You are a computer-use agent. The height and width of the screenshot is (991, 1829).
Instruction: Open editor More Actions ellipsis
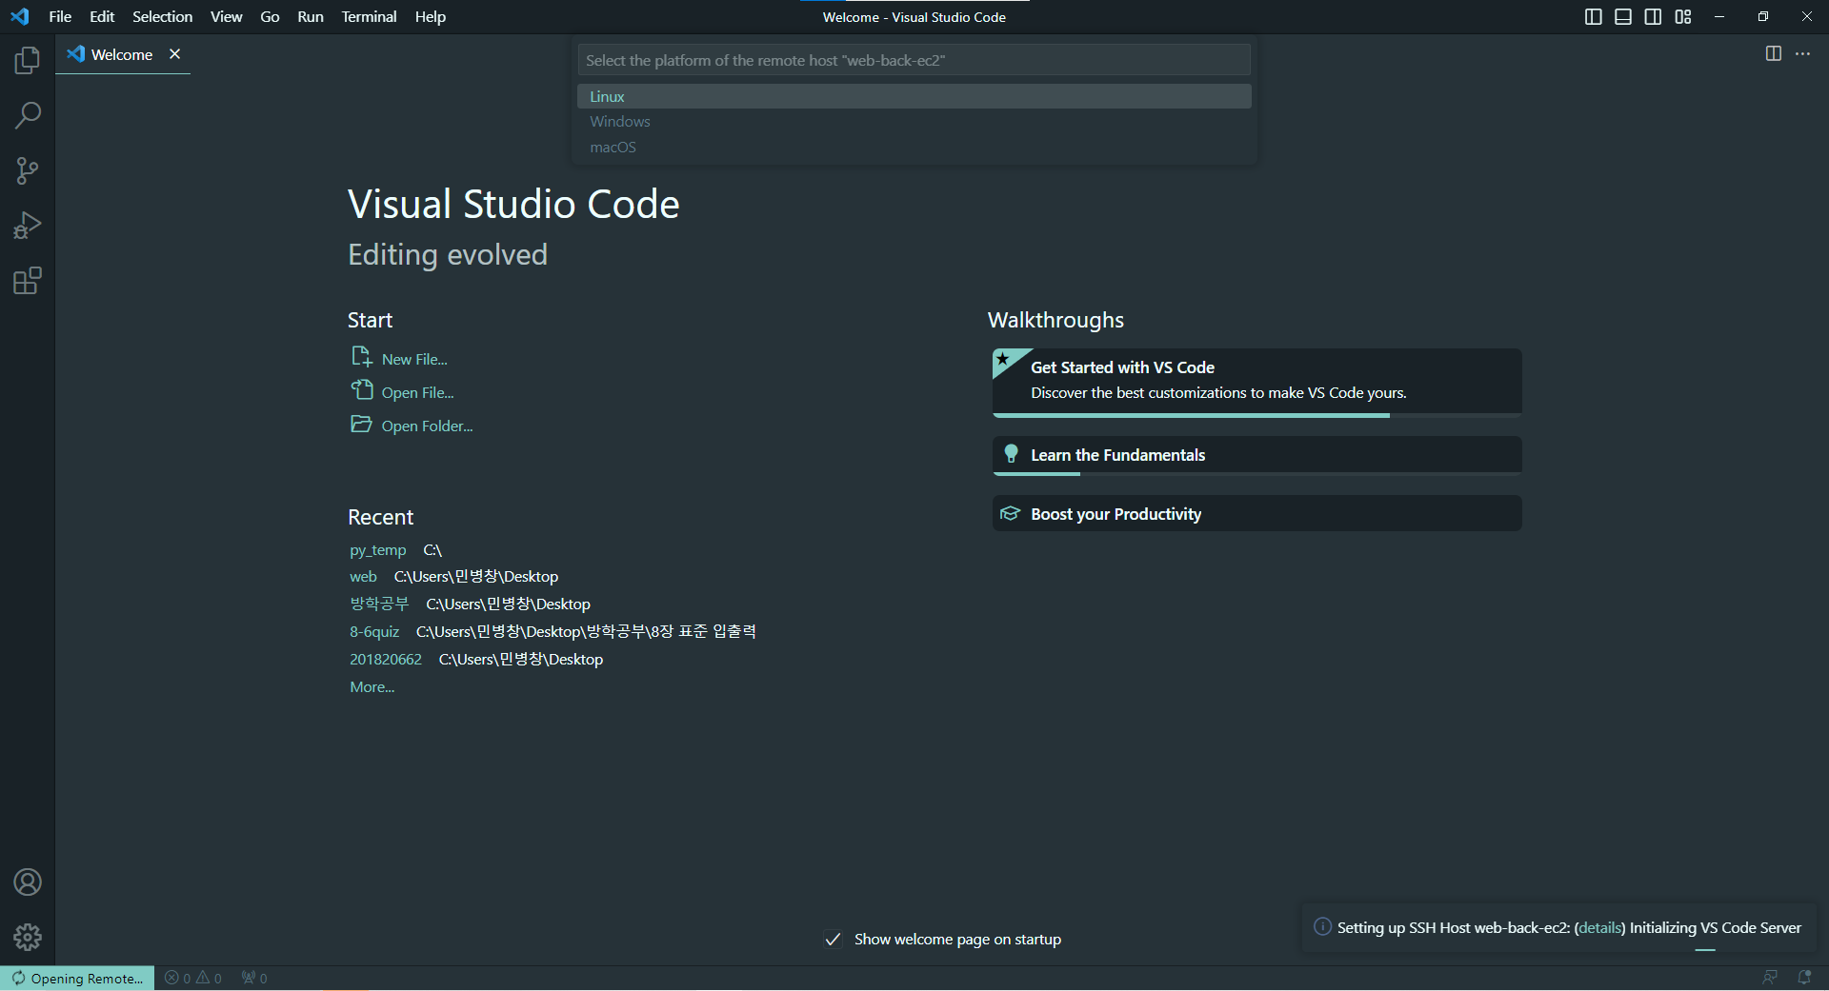pos(1803,53)
